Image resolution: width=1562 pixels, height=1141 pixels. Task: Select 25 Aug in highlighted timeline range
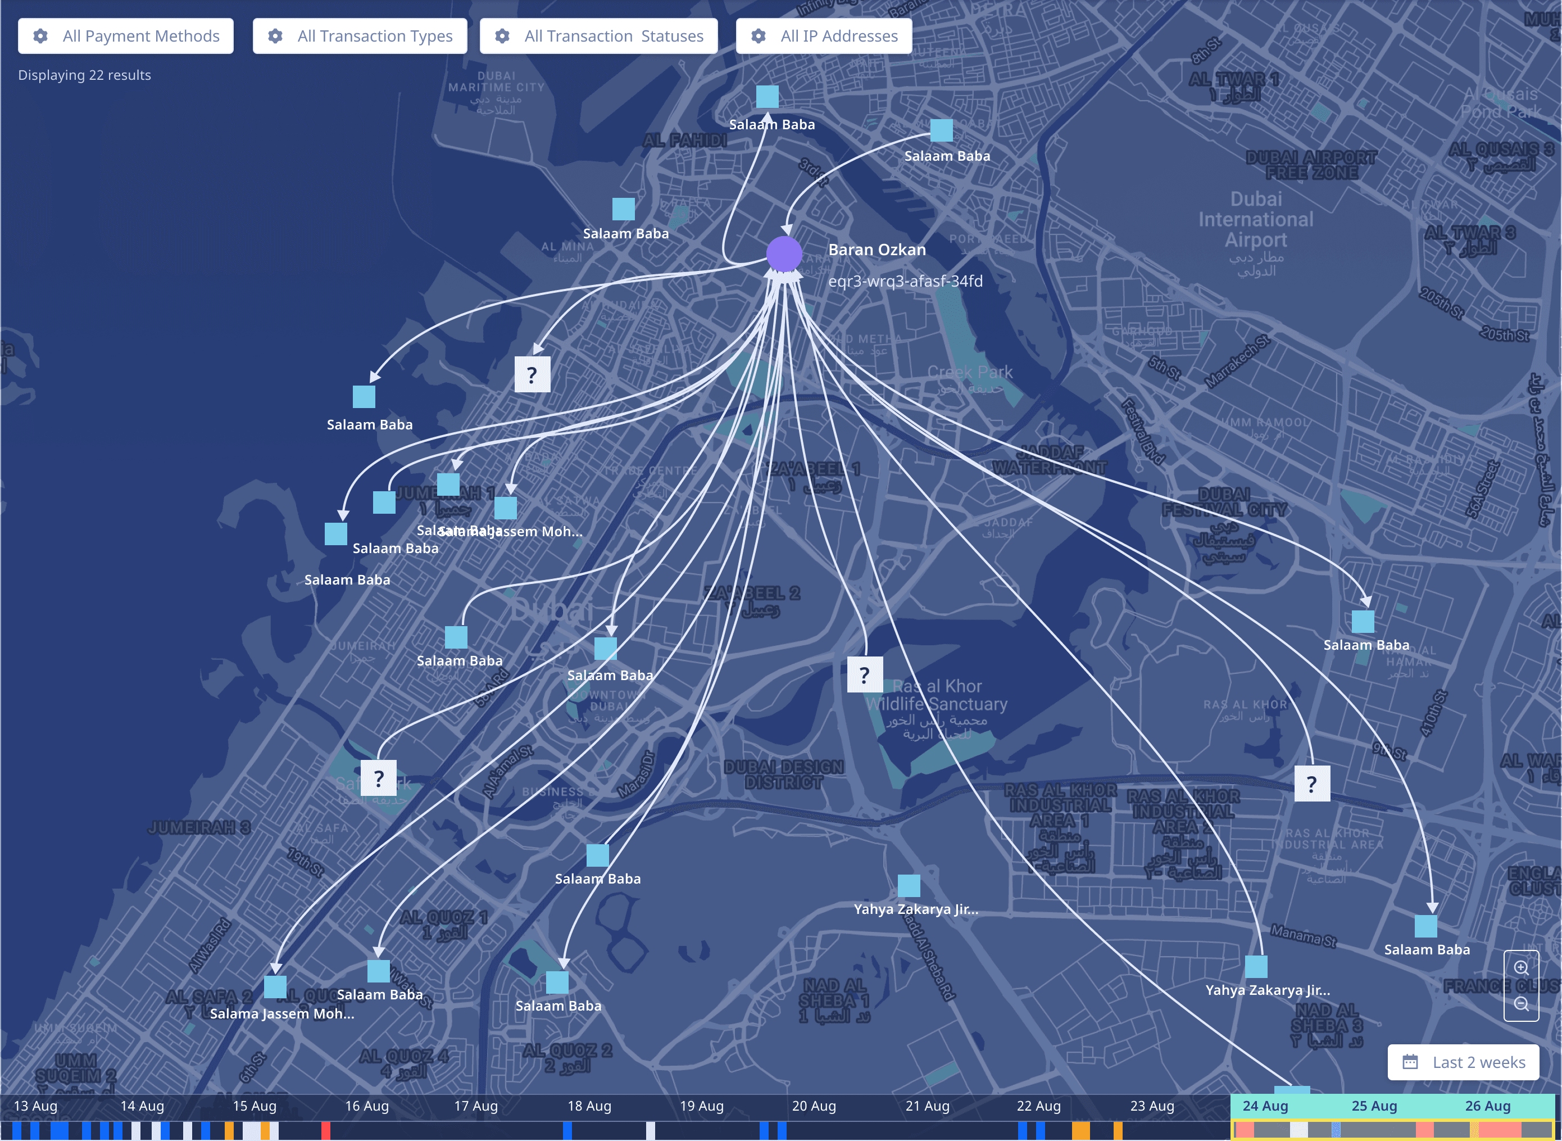click(x=1374, y=1106)
